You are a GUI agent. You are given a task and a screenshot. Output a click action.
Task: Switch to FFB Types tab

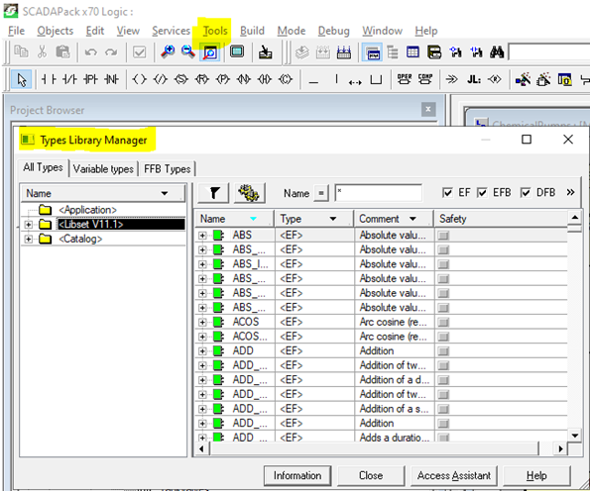(167, 169)
